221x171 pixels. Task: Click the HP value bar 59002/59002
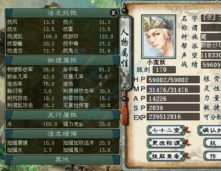(173, 80)
